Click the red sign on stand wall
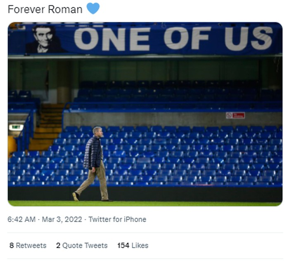Screen dimensions: 289x261 click(x=235, y=115)
